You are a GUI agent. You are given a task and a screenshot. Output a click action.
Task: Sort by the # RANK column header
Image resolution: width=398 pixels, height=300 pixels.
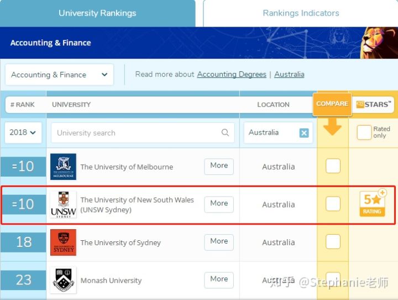tap(22, 105)
